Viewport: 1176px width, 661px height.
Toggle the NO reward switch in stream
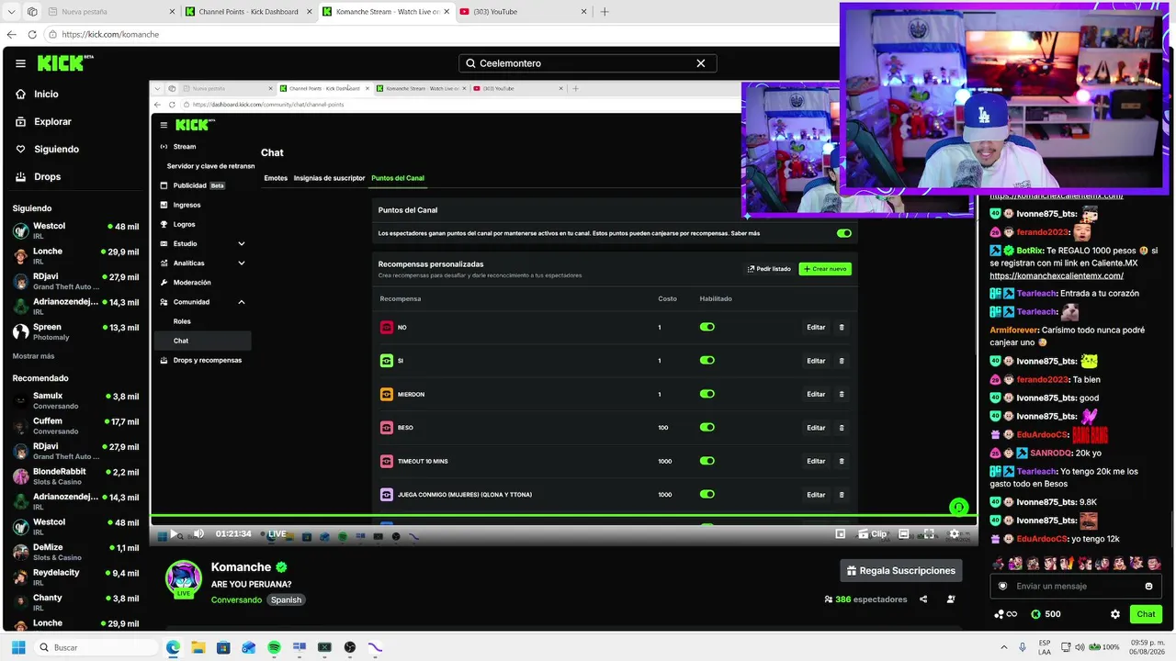coord(707,327)
